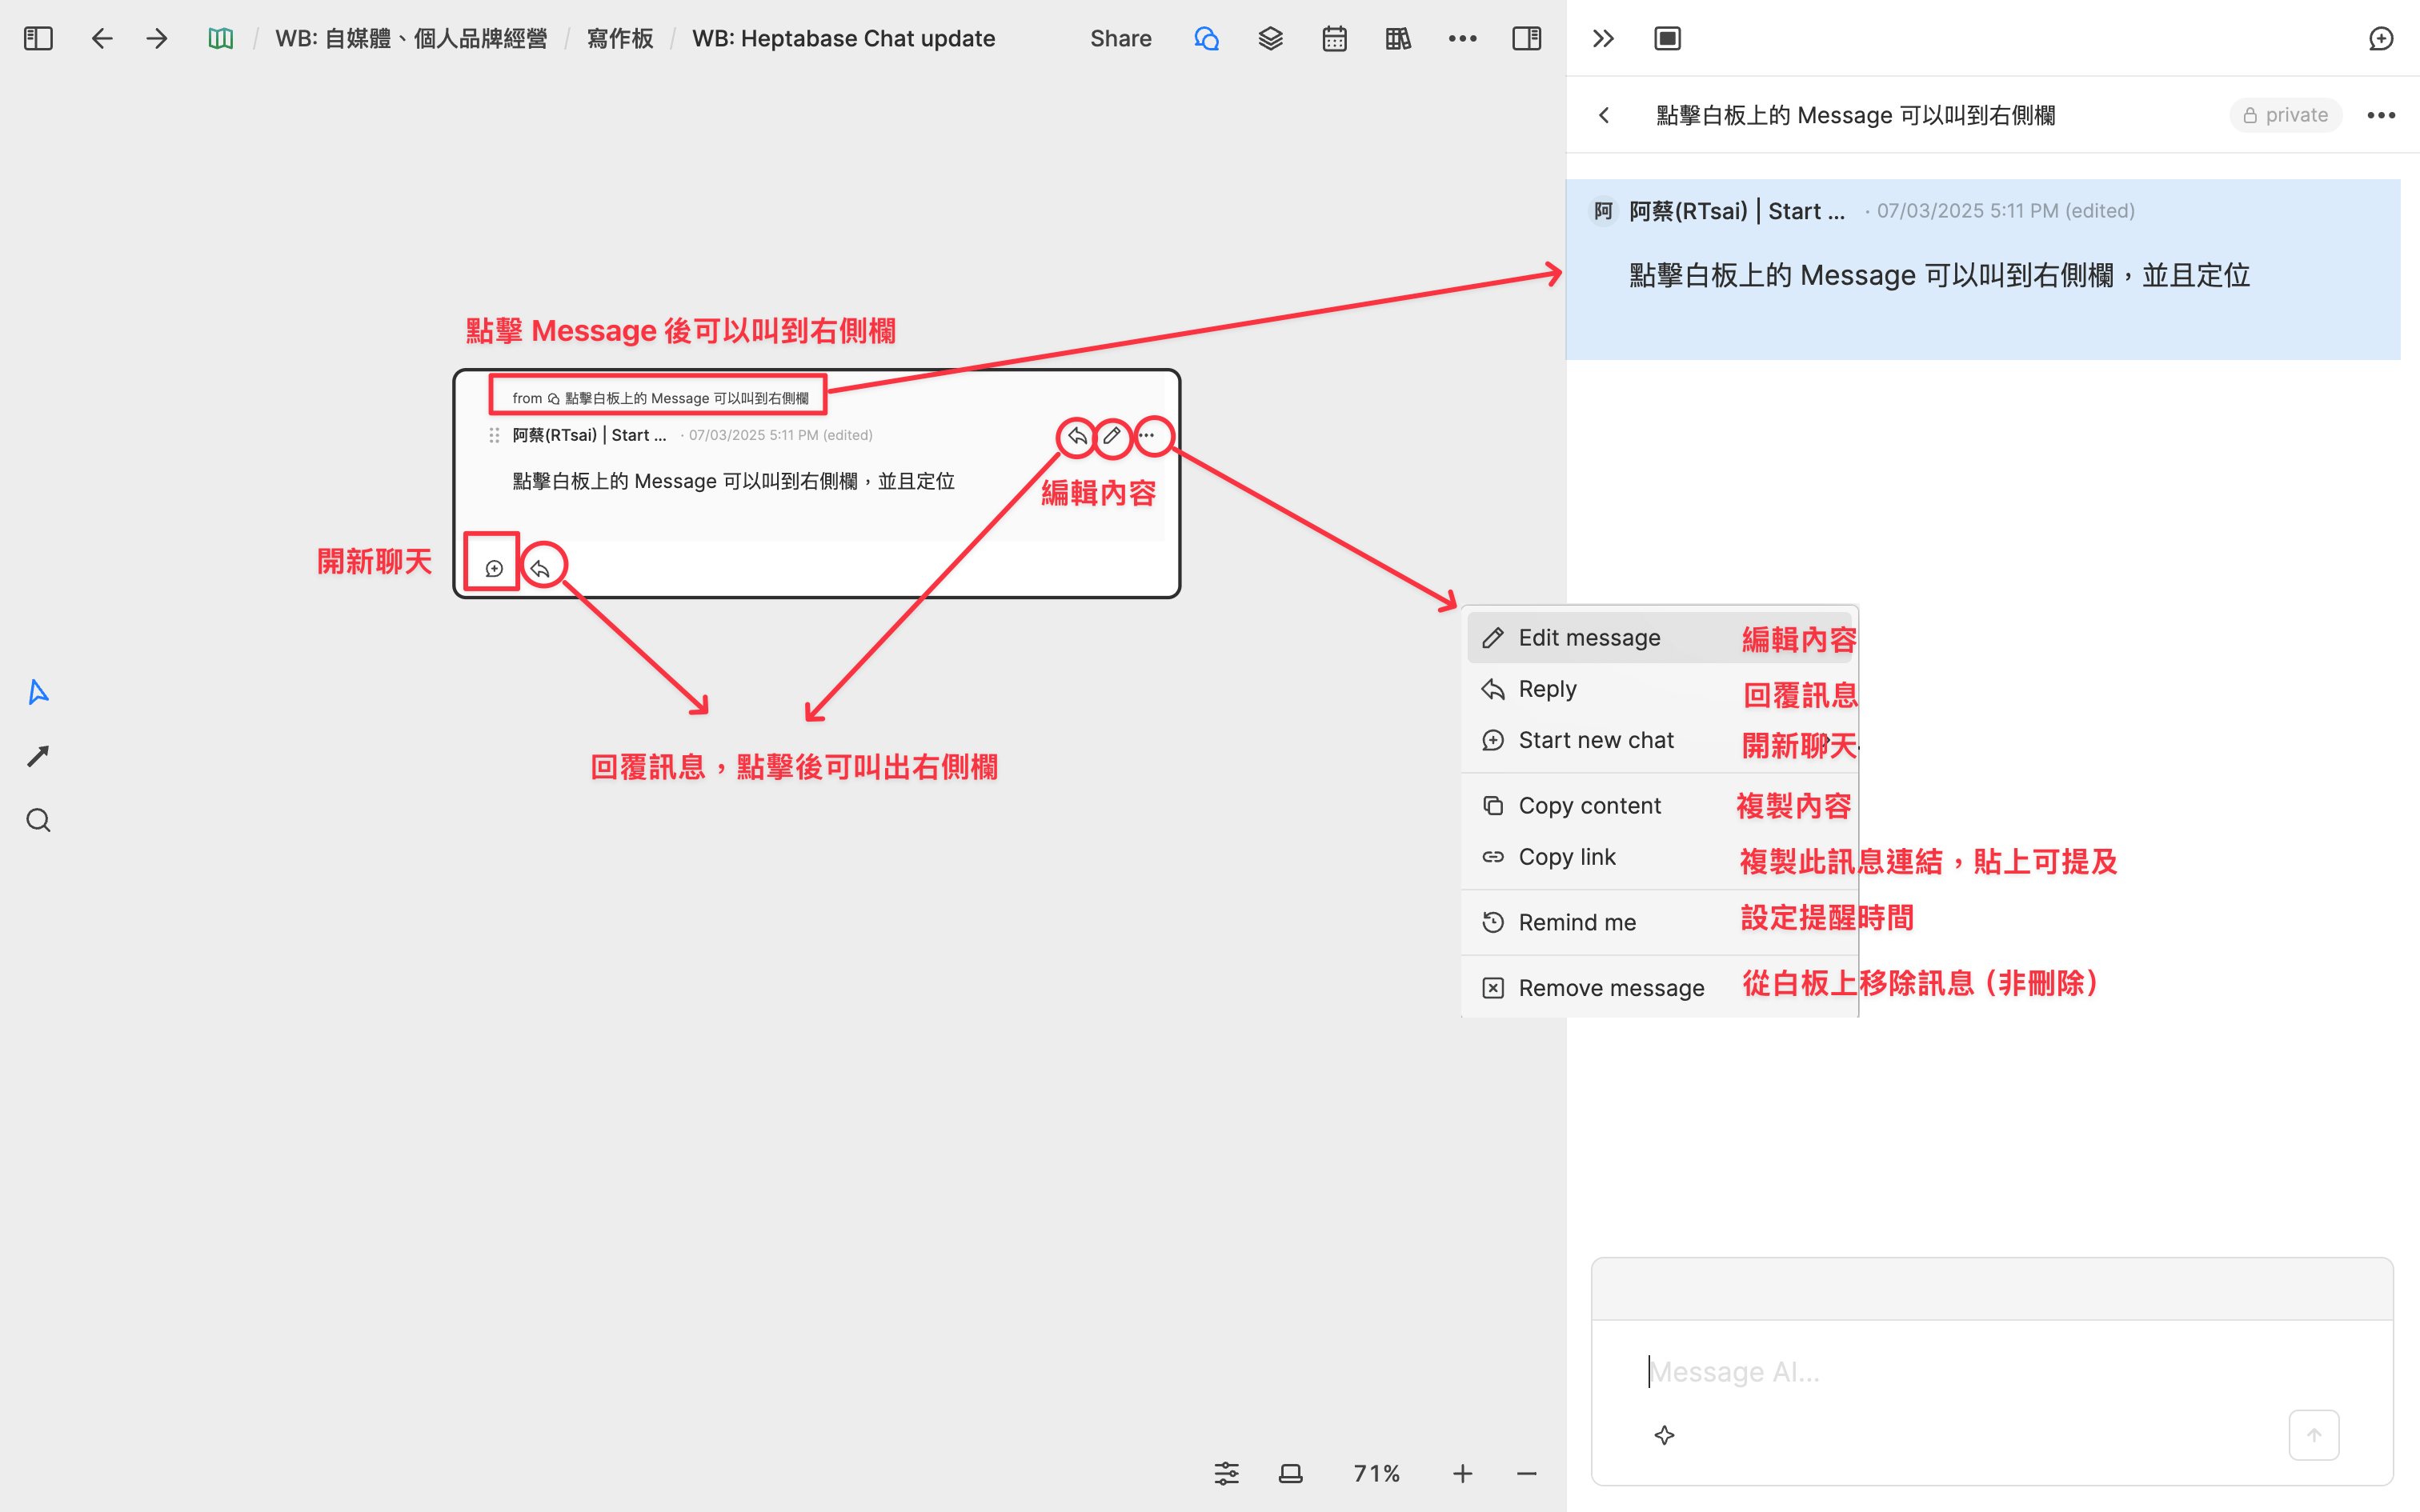
Task: Open the three-dot menu next to the private badge
Action: (x=2381, y=115)
